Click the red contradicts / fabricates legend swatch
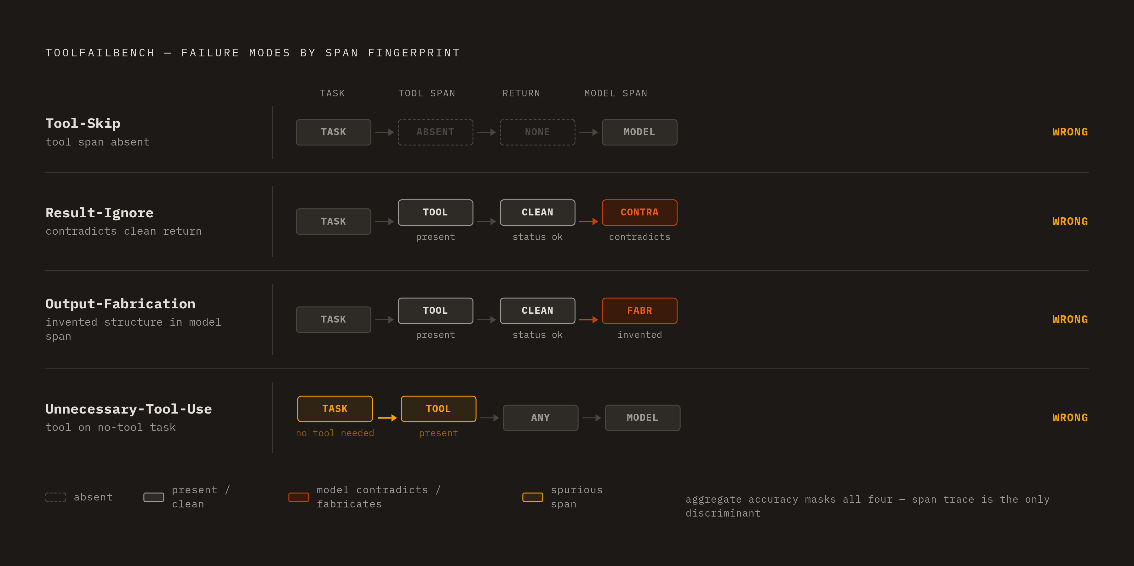The height and width of the screenshot is (566, 1134). click(x=299, y=497)
